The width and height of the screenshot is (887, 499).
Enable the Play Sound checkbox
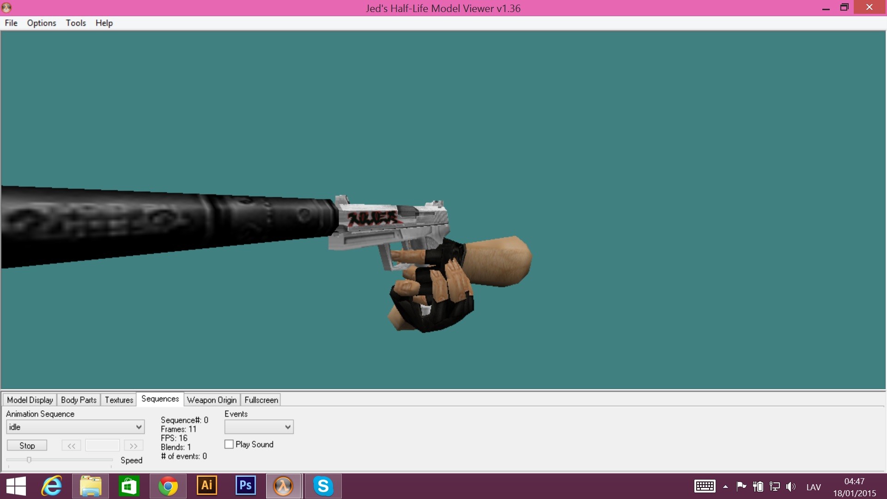click(229, 444)
